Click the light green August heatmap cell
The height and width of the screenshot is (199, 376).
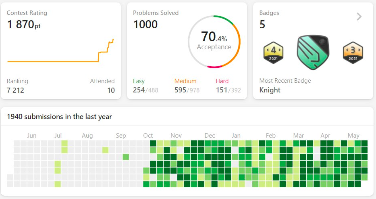tap(105, 150)
